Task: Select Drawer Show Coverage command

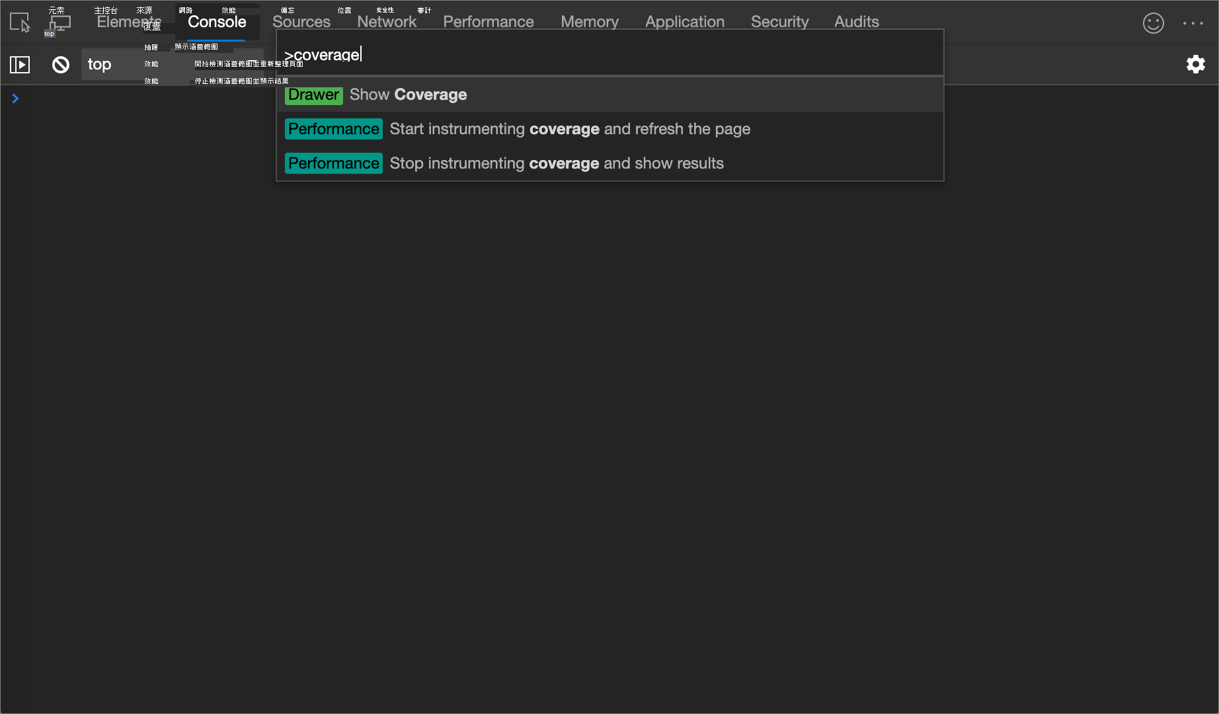Action: coord(609,95)
